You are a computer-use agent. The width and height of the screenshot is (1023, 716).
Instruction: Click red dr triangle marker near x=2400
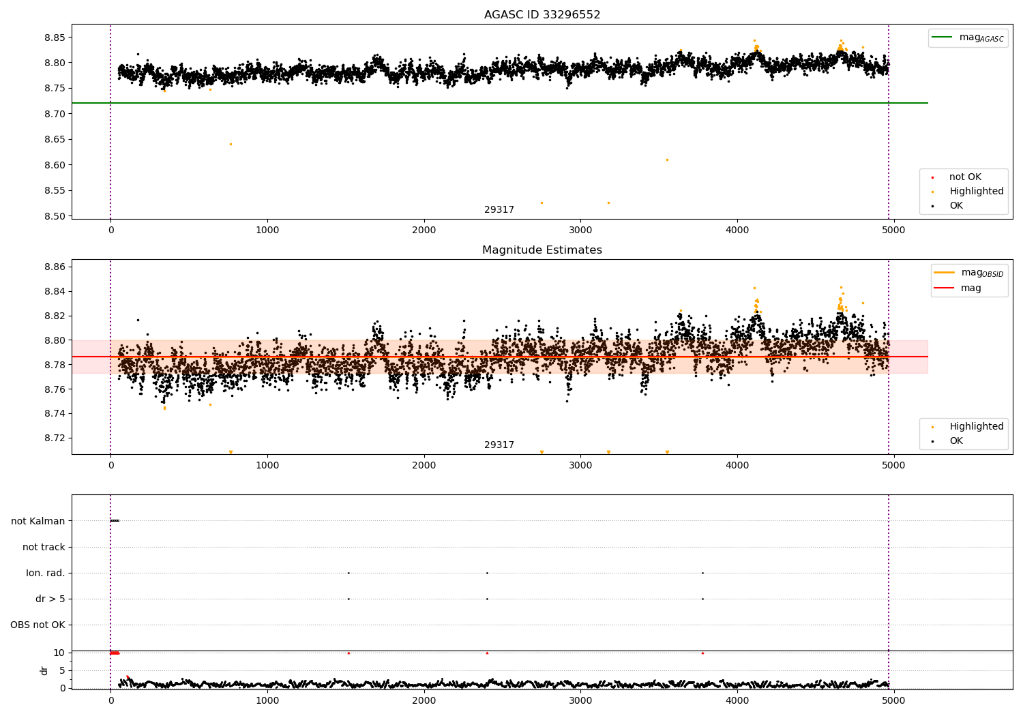(x=487, y=653)
